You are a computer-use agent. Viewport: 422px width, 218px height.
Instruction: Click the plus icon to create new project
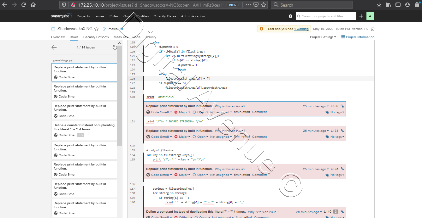361,16
